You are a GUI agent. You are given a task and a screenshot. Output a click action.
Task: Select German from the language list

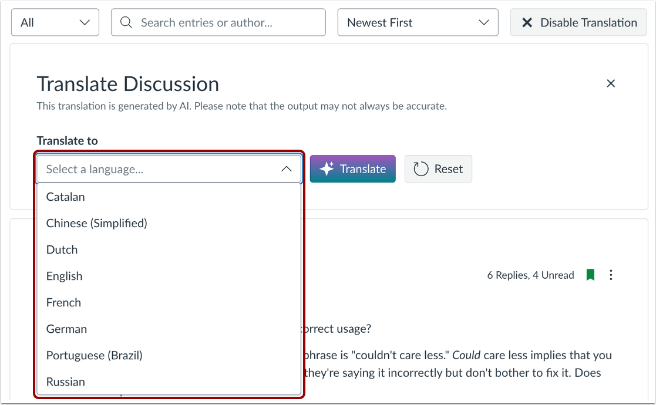click(66, 329)
